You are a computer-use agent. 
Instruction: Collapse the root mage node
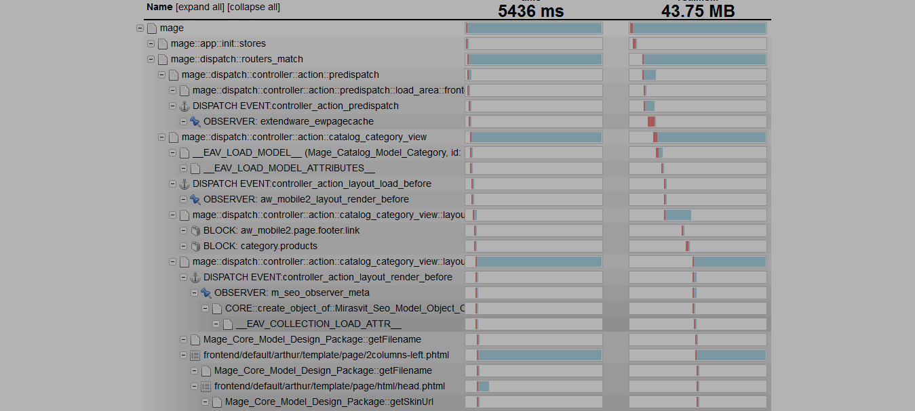tap(140, 28)
